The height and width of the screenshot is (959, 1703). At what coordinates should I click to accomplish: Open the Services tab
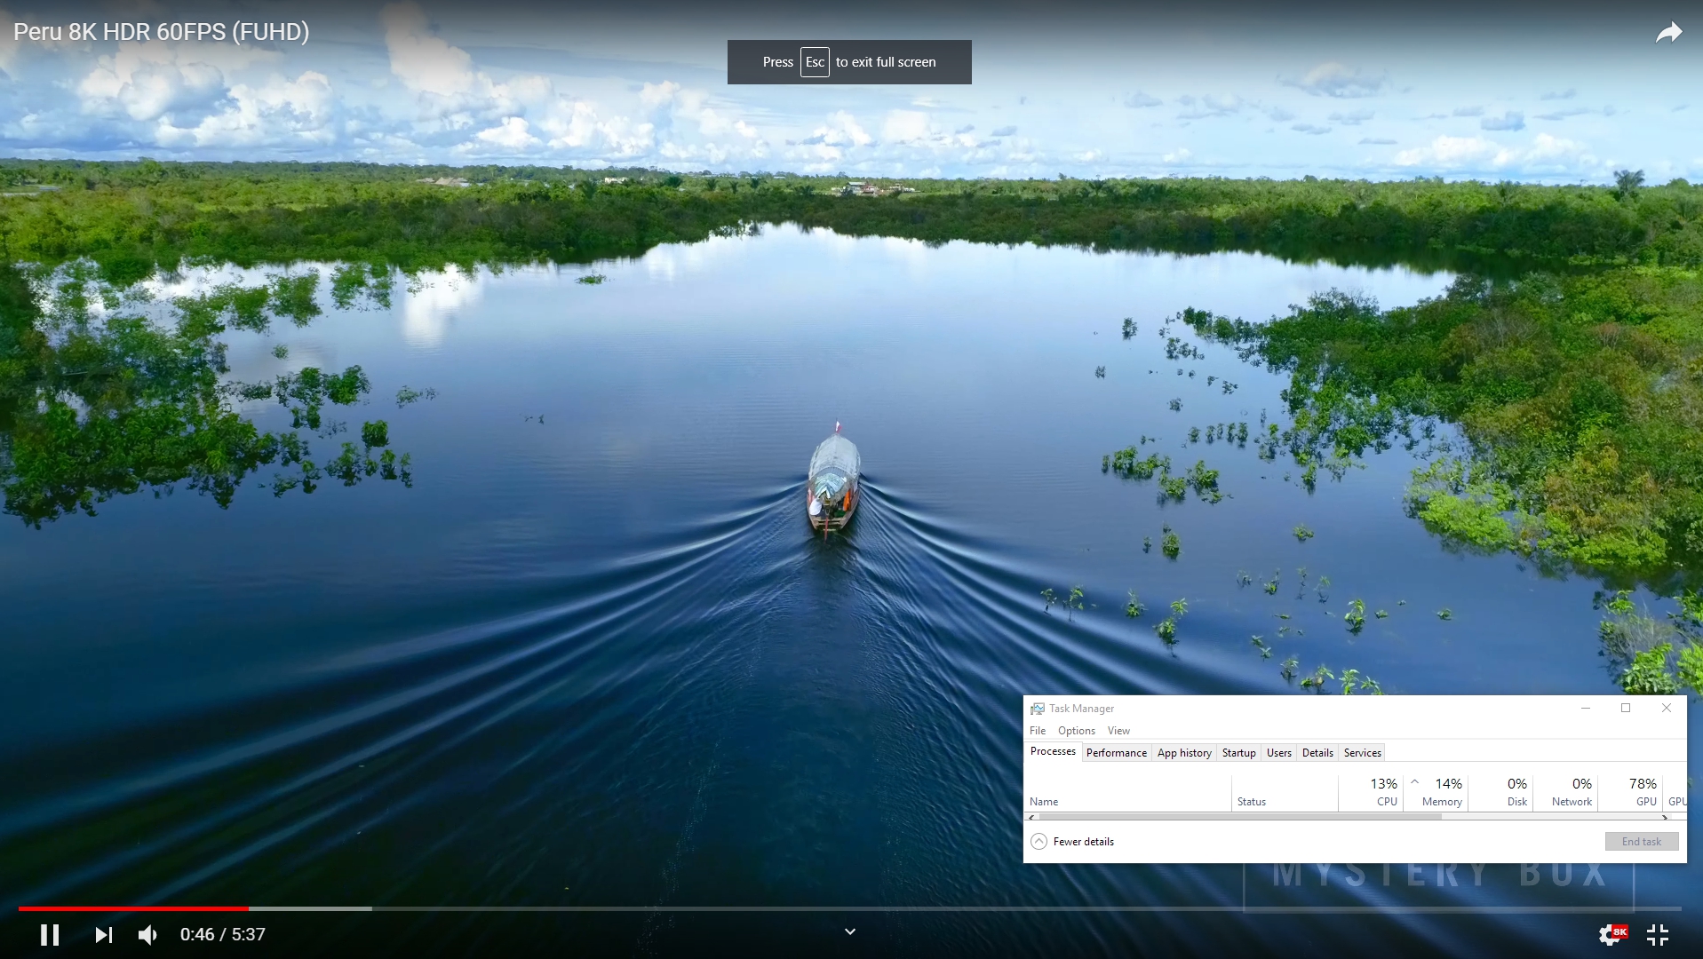(1362, 753)
